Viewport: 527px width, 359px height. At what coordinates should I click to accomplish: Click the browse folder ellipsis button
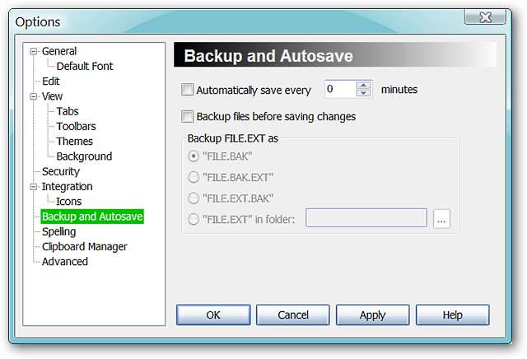point(442,219)
